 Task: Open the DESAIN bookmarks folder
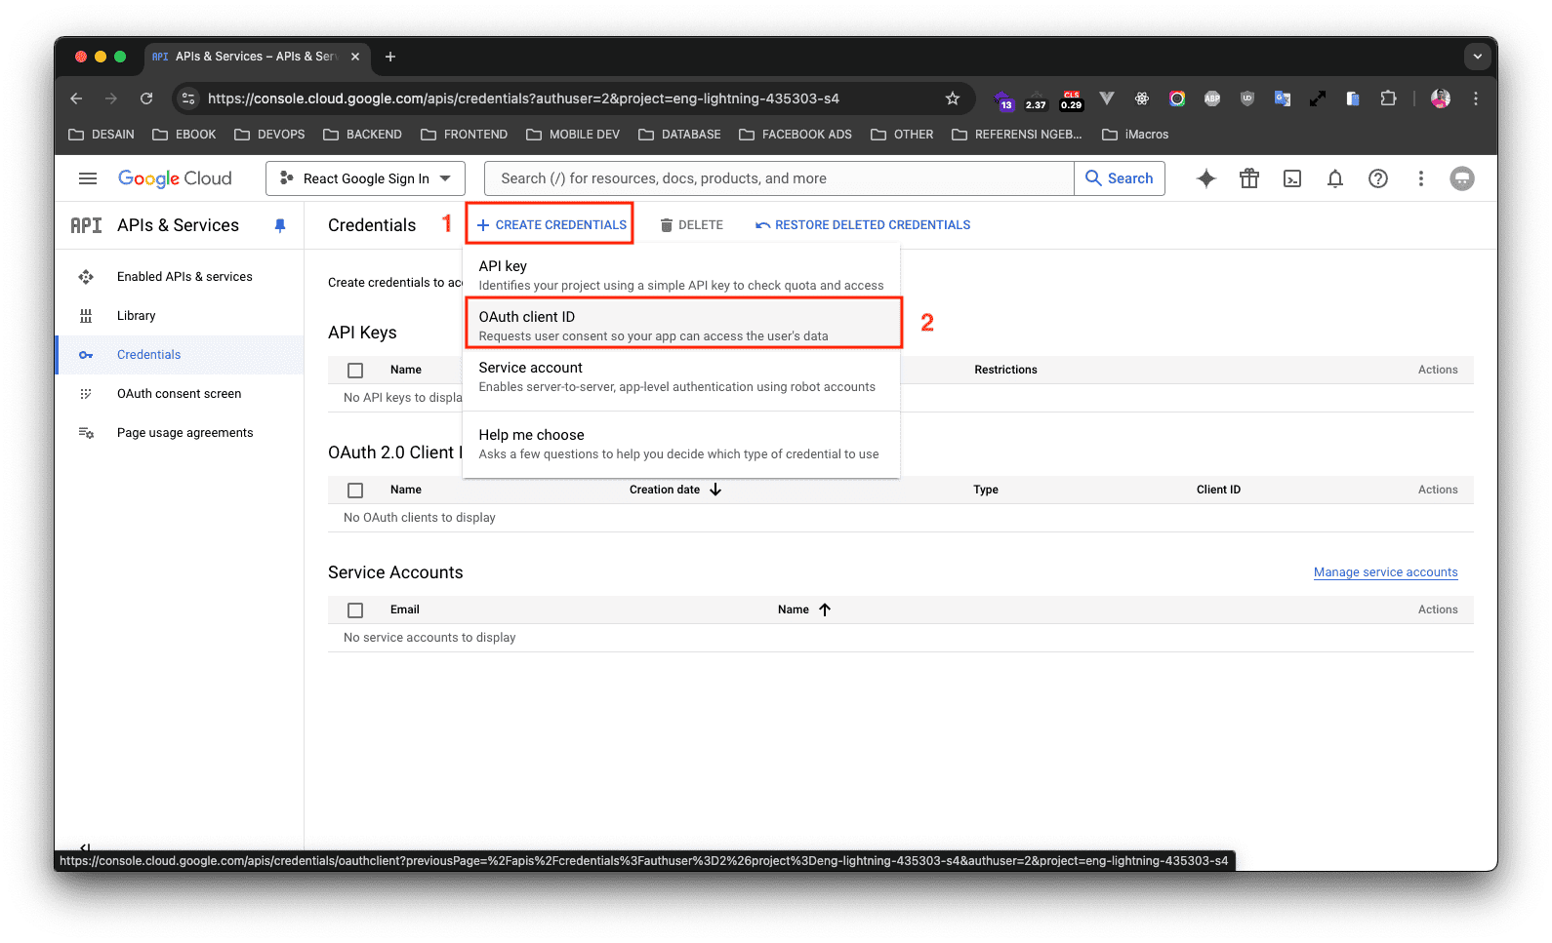pyautogui.click(x=102, y=135)
